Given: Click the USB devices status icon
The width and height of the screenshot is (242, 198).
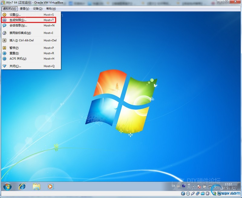Looking at the screenshot, I should 193,193.
